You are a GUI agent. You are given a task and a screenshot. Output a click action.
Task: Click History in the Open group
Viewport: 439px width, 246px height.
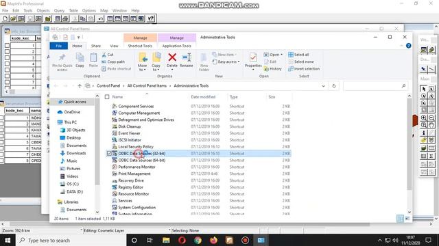273,68
